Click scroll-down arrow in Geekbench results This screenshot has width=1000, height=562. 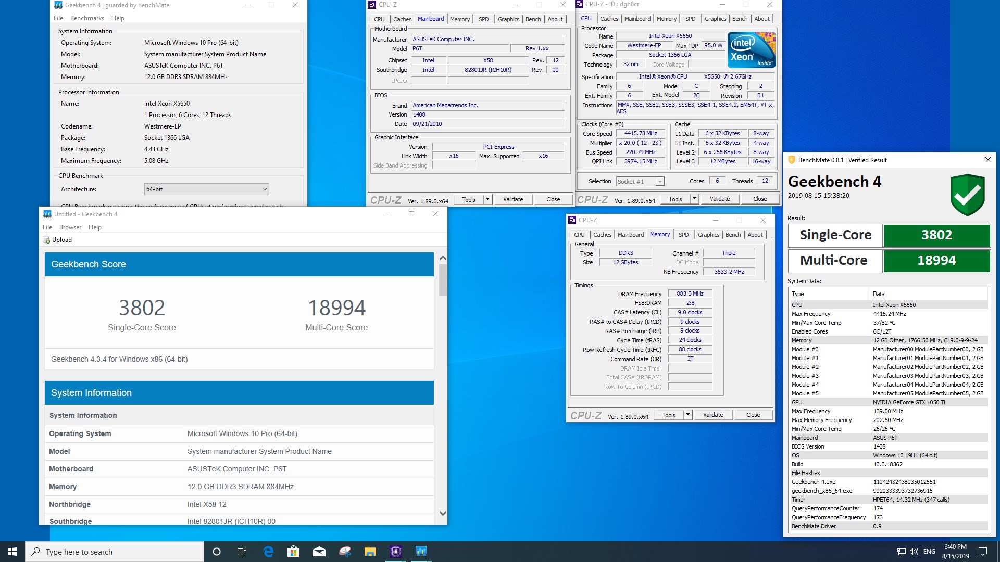tap(443, 513)
